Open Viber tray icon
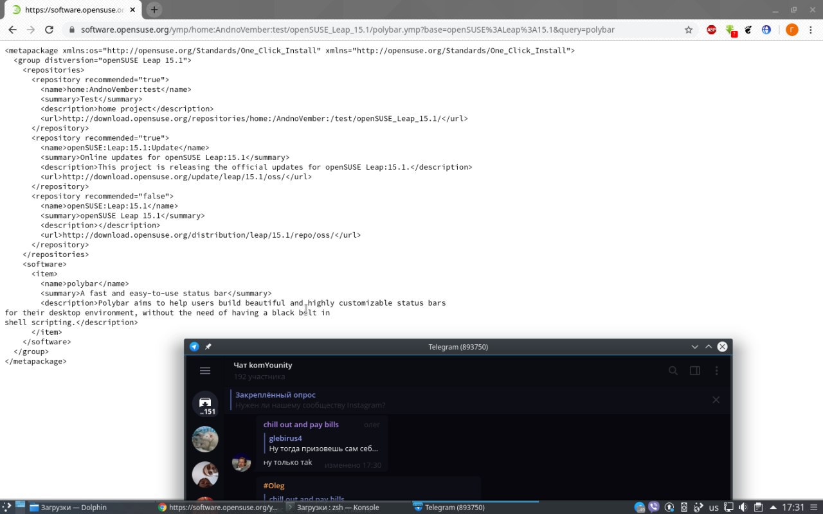 (655, 507)
